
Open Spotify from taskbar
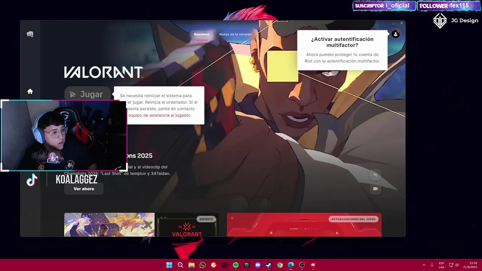(236, 265)
